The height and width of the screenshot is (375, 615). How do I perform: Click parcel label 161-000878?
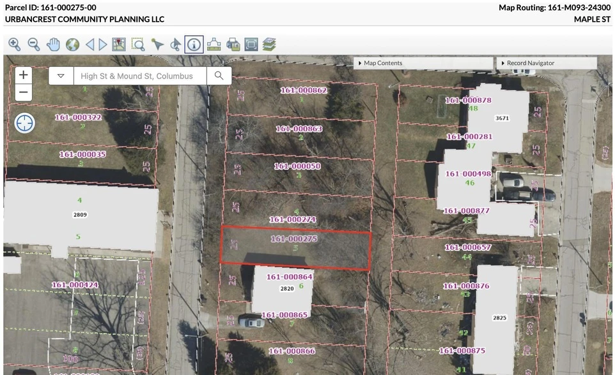pyautogui.click(x=469, y=100)
